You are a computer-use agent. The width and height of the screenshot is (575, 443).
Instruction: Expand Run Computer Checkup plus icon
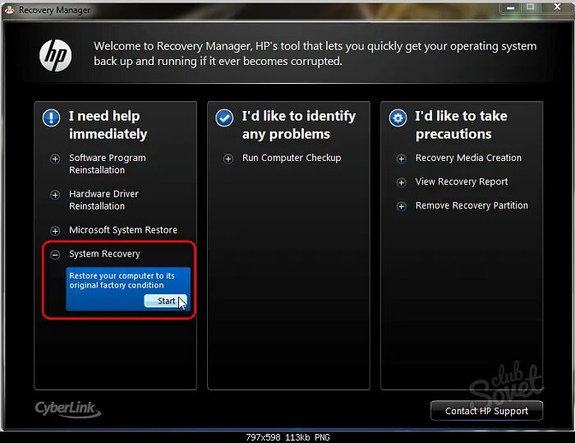tap(228, 159)
